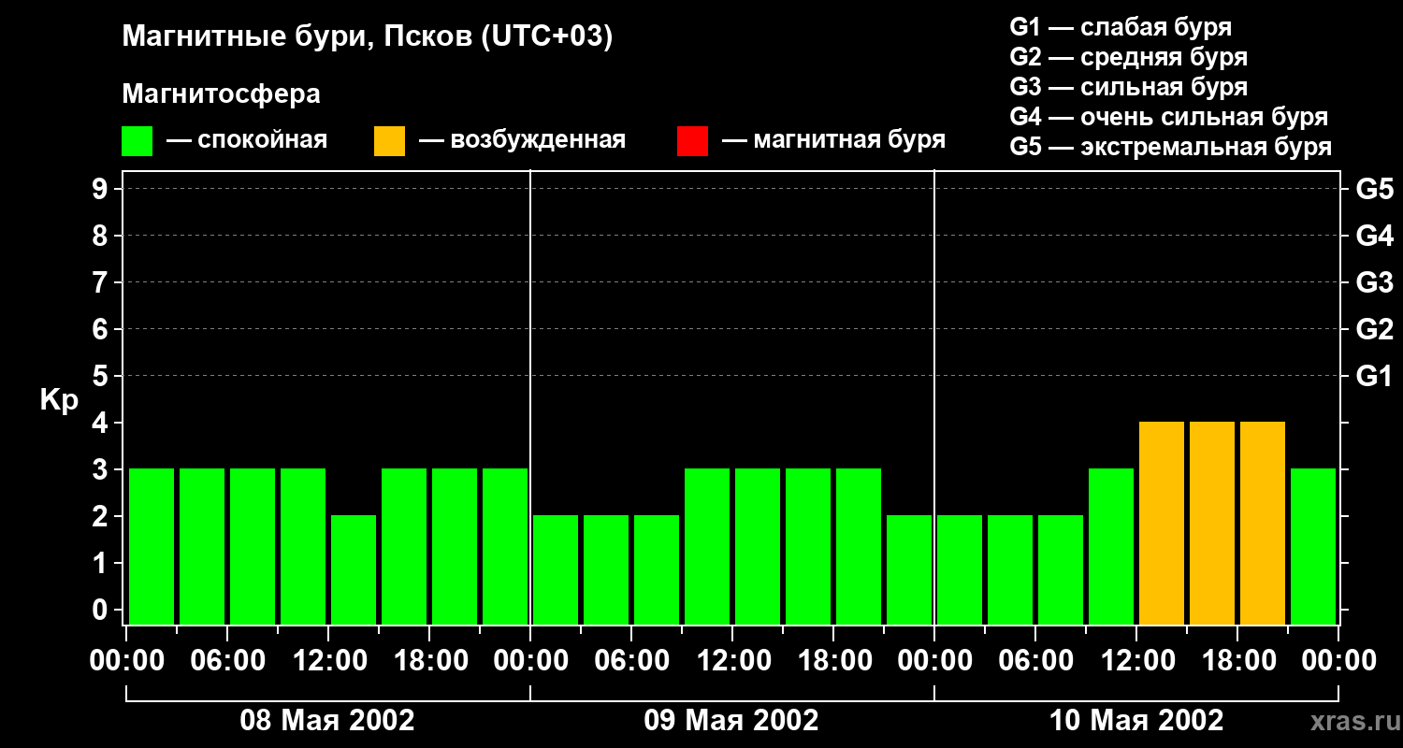Click the right-axis 'G5' label beside the chart

tap(1374, 189)
